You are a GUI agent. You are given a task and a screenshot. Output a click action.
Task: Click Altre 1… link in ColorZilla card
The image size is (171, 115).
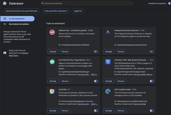pyautogui.click(x=94, y=104)
